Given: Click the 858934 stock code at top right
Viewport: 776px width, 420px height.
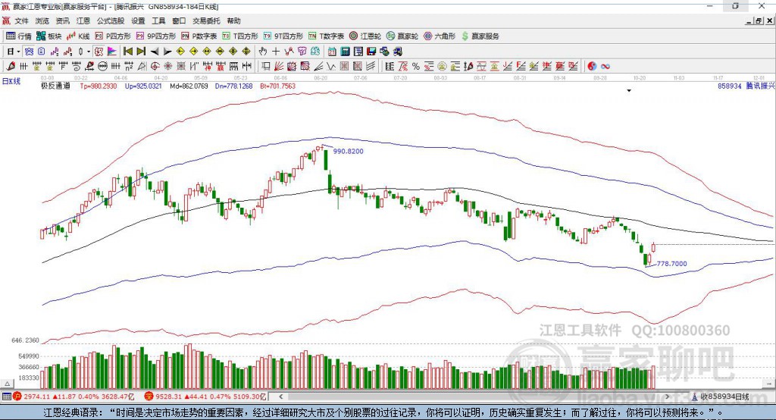Looking at the screenshot, I should 730,86.
